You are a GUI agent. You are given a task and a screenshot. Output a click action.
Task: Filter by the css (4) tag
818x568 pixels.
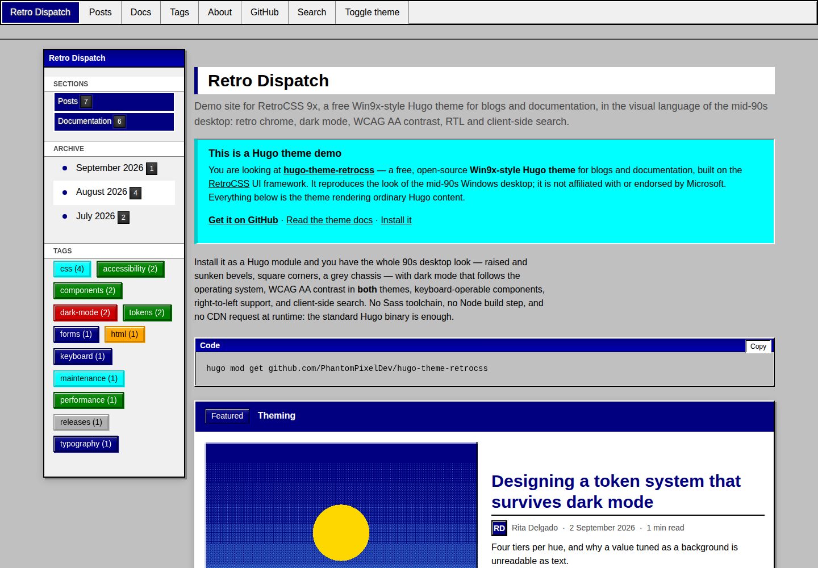click(x=72, y=269)
